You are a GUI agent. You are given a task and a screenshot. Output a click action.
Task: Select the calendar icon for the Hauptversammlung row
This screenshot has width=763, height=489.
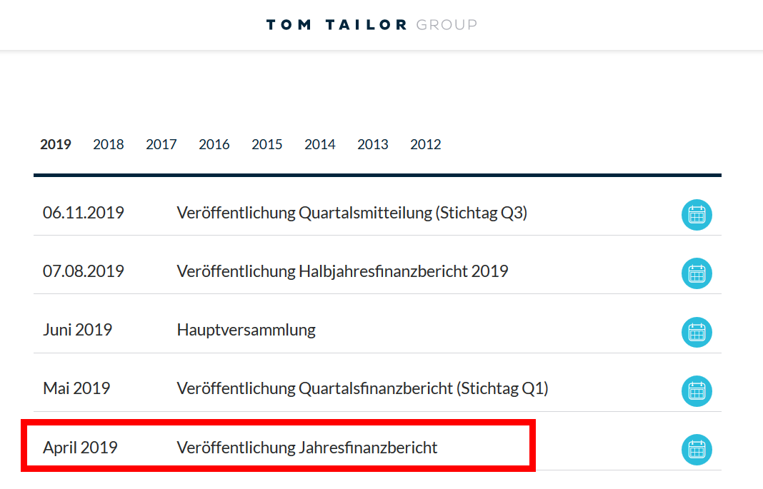click(x=697, y=331)
